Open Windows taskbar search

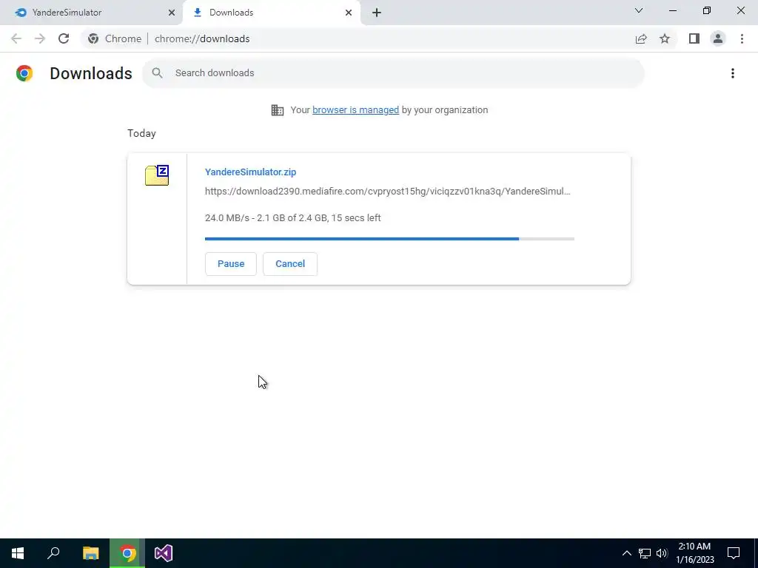[53, 553]
